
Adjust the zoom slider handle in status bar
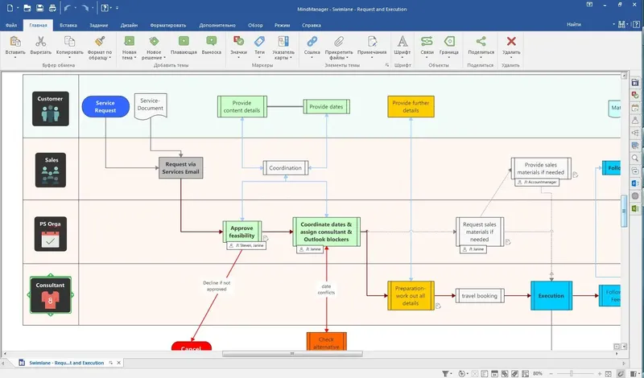point(572,373)
